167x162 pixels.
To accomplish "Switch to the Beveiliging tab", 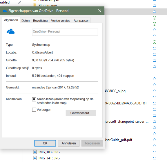I will pyautogui.click(x=40, y=21).
